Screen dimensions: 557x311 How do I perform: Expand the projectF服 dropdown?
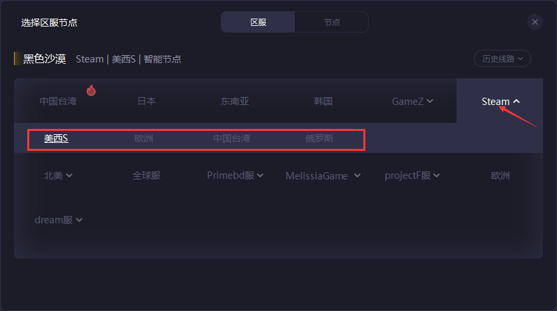[x=412, y=175]
